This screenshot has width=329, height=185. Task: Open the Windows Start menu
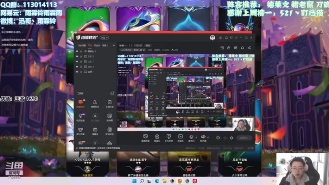134,181
